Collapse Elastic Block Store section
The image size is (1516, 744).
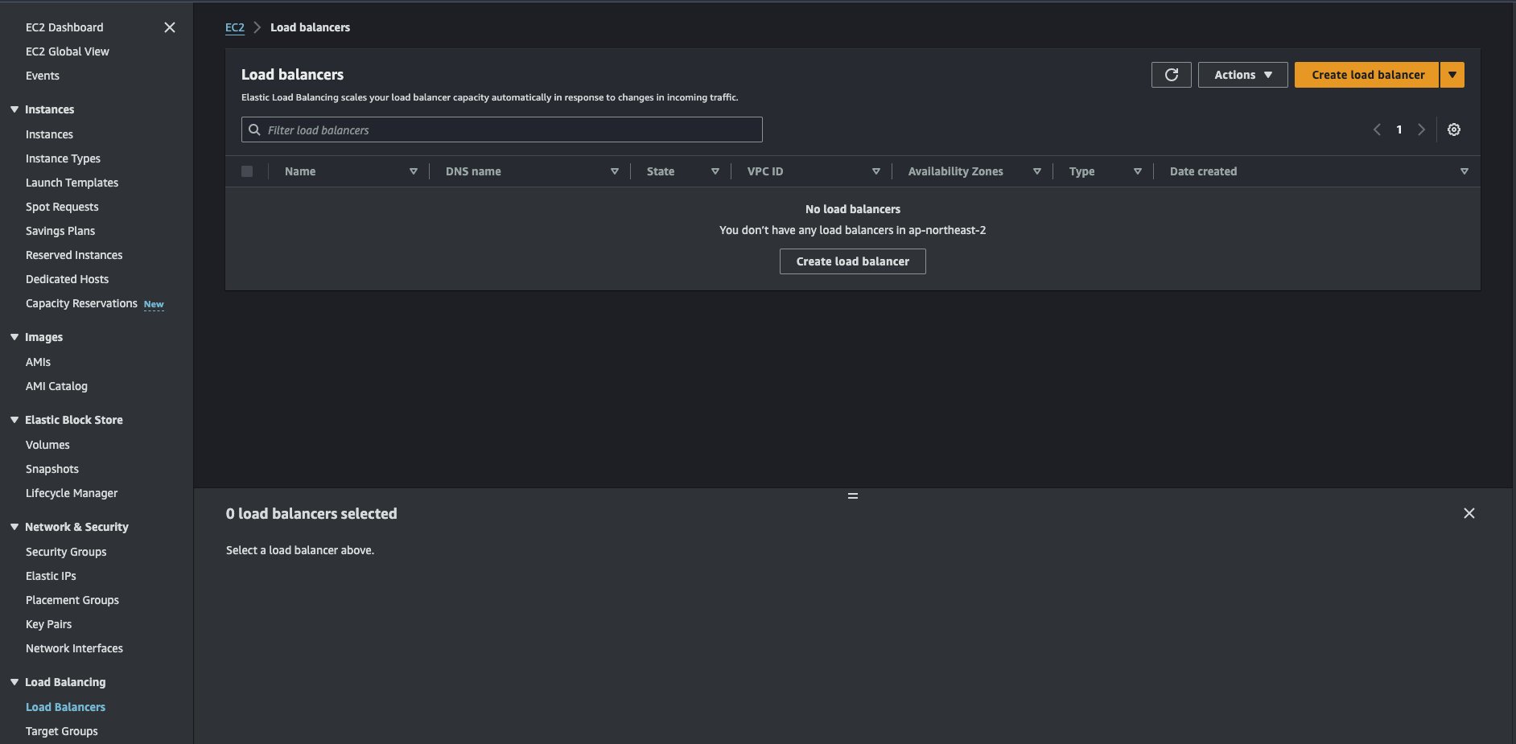pos(14,420)
